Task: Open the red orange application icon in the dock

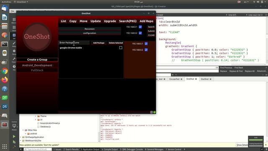Action: click(5, 35)
